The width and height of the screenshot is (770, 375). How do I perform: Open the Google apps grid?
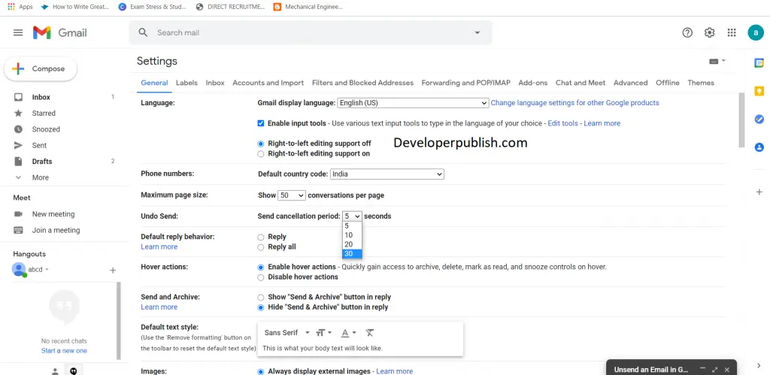click(x=732, y=32)
